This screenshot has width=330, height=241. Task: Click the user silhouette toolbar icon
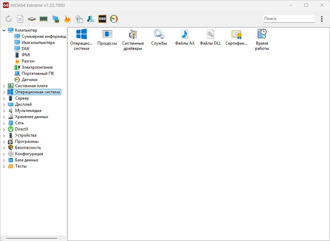click(91, 19)
